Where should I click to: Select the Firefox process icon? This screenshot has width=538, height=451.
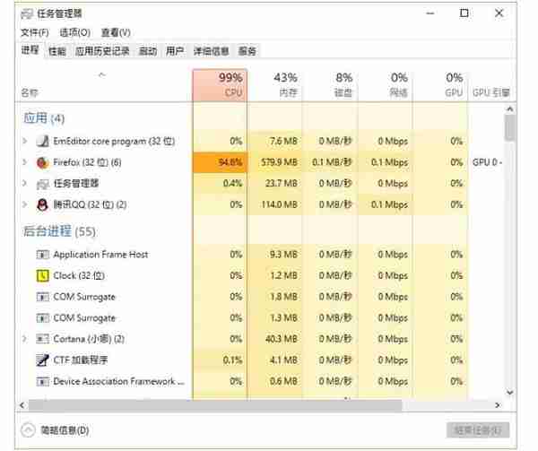click(x=42, y=162)
